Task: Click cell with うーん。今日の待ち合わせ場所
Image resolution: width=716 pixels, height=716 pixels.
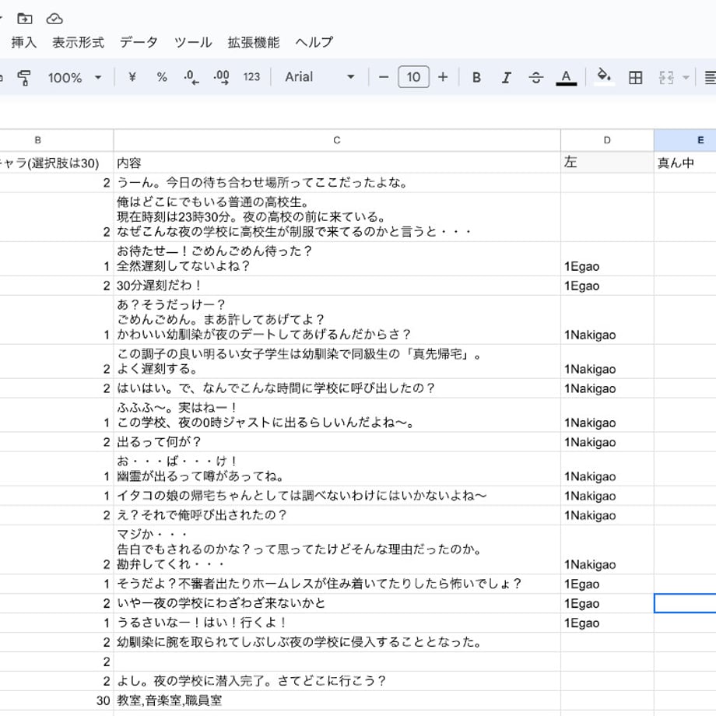Action: click(x=337, y=183)
